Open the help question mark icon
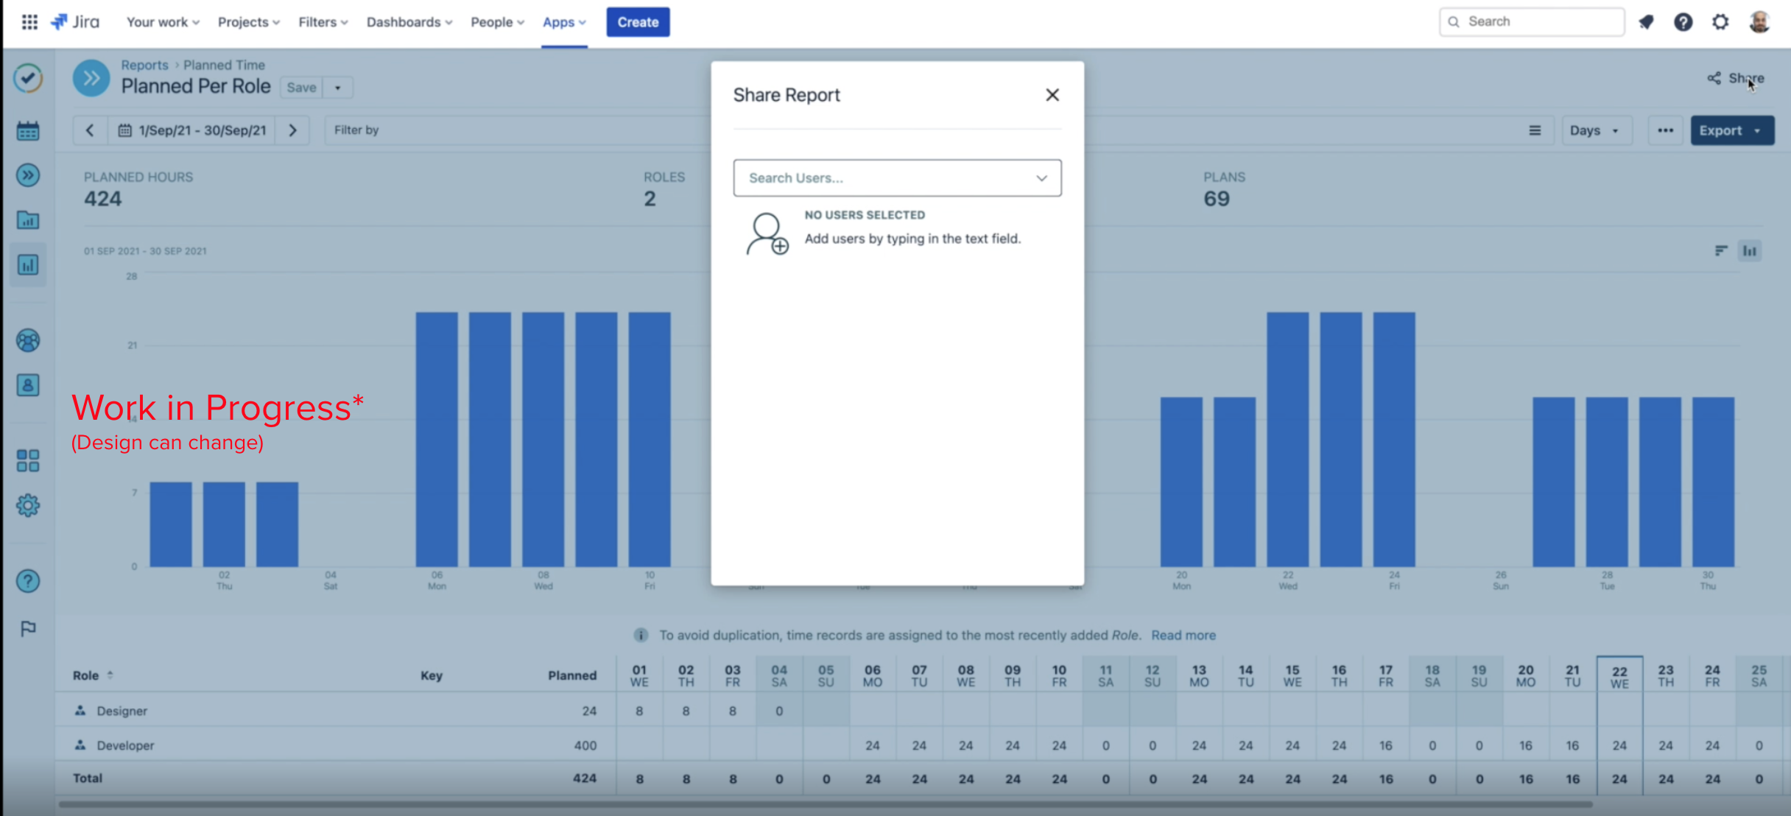1791x816 pixels. click(x=1683, y=22)
